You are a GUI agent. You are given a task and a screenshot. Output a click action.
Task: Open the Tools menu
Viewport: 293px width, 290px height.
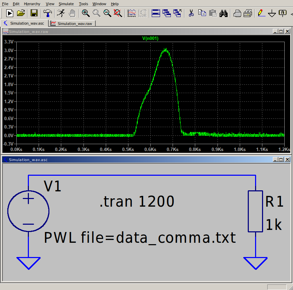click(83, 4)
